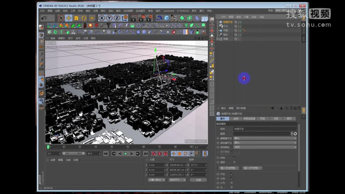This screenshot has width=345, height=194.
Task: Click the 物理天空 object icon in the object manager
Action: 220,22
